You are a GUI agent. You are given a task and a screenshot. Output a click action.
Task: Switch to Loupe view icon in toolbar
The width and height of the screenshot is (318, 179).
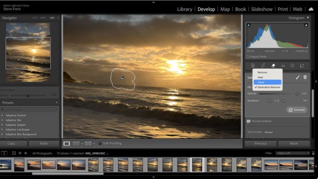click(x=67, y=144)
